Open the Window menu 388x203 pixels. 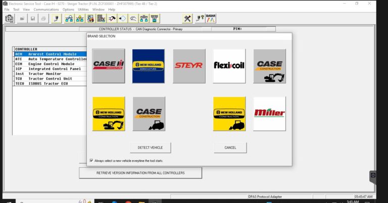(98, 10)
